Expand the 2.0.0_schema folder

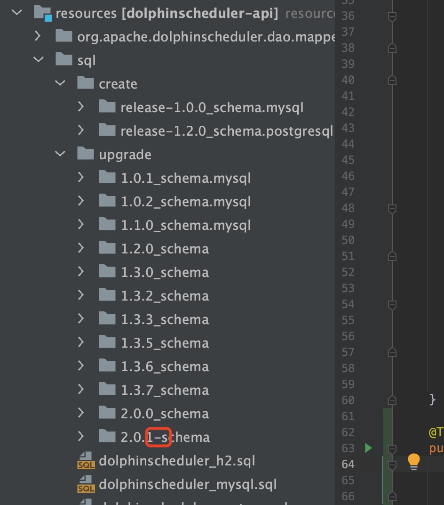[81, 413]
